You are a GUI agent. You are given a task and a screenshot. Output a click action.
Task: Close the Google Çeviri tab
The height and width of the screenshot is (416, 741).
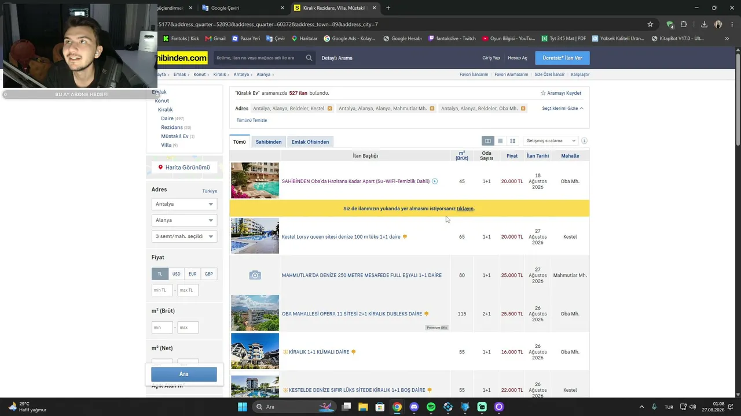point(283,8)
